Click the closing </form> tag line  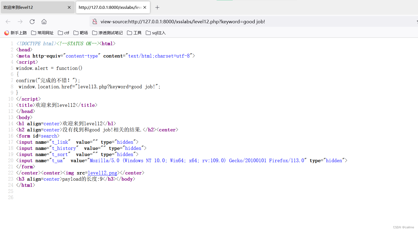click(x=25, y=167)
